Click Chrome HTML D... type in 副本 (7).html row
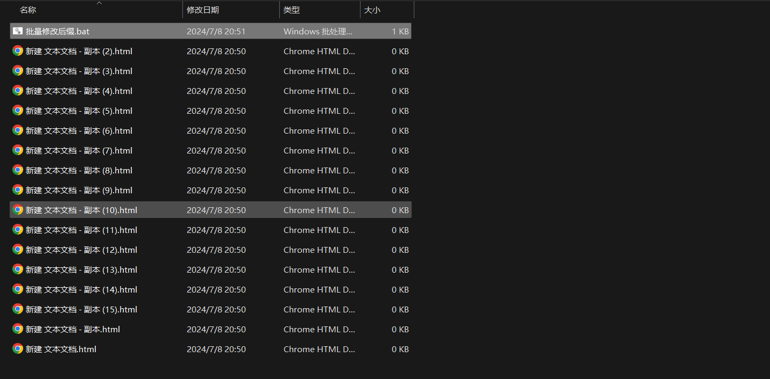 [319, 150]
